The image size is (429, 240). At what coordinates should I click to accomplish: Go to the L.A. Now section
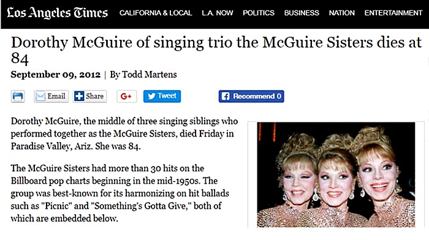(x=218, y=13)
